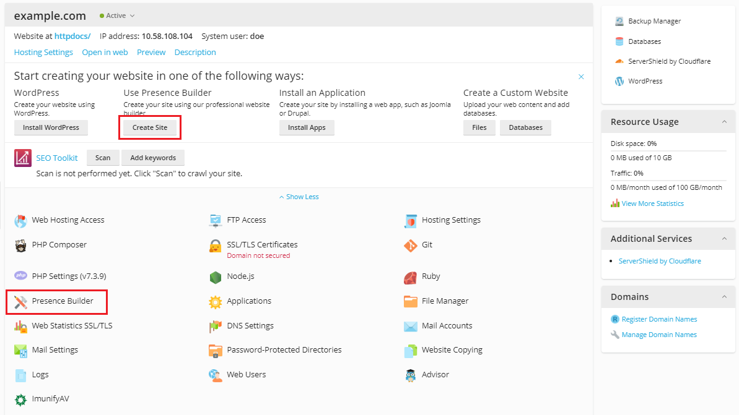Open ImunifyAV icon
The width and height of the screenshot is (739, 415).
(20, 400)
